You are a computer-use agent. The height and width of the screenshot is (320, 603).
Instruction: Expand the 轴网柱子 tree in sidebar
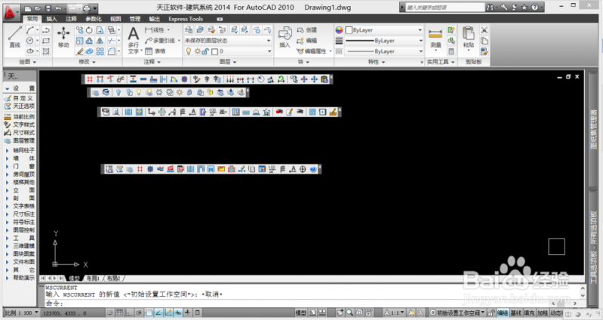[x=7, y=150]
